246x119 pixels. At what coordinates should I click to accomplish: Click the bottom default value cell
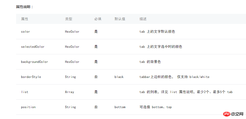120,107
